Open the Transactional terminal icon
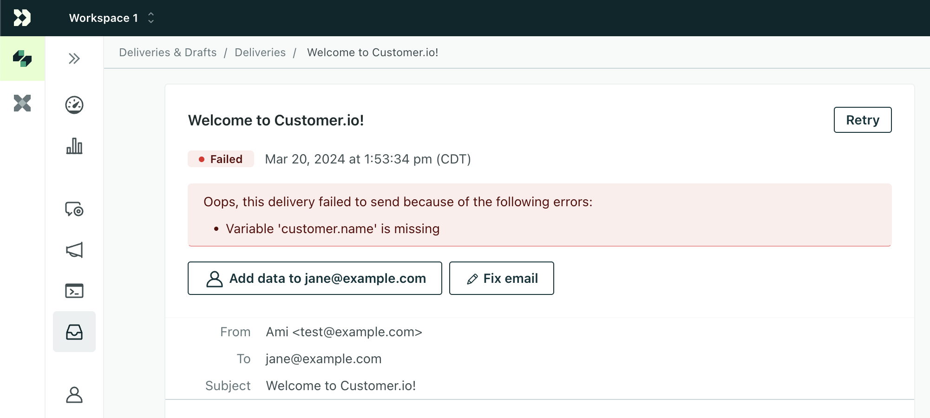930x418 pixels. click(x=74, y=291)
